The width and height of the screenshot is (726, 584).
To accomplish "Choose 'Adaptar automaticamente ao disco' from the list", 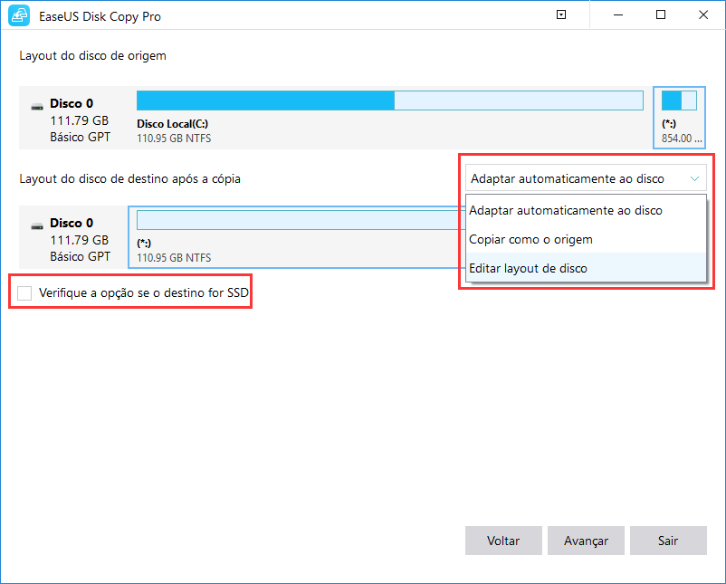I will click(586, 210).
